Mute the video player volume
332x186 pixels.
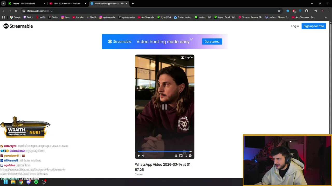143,156
